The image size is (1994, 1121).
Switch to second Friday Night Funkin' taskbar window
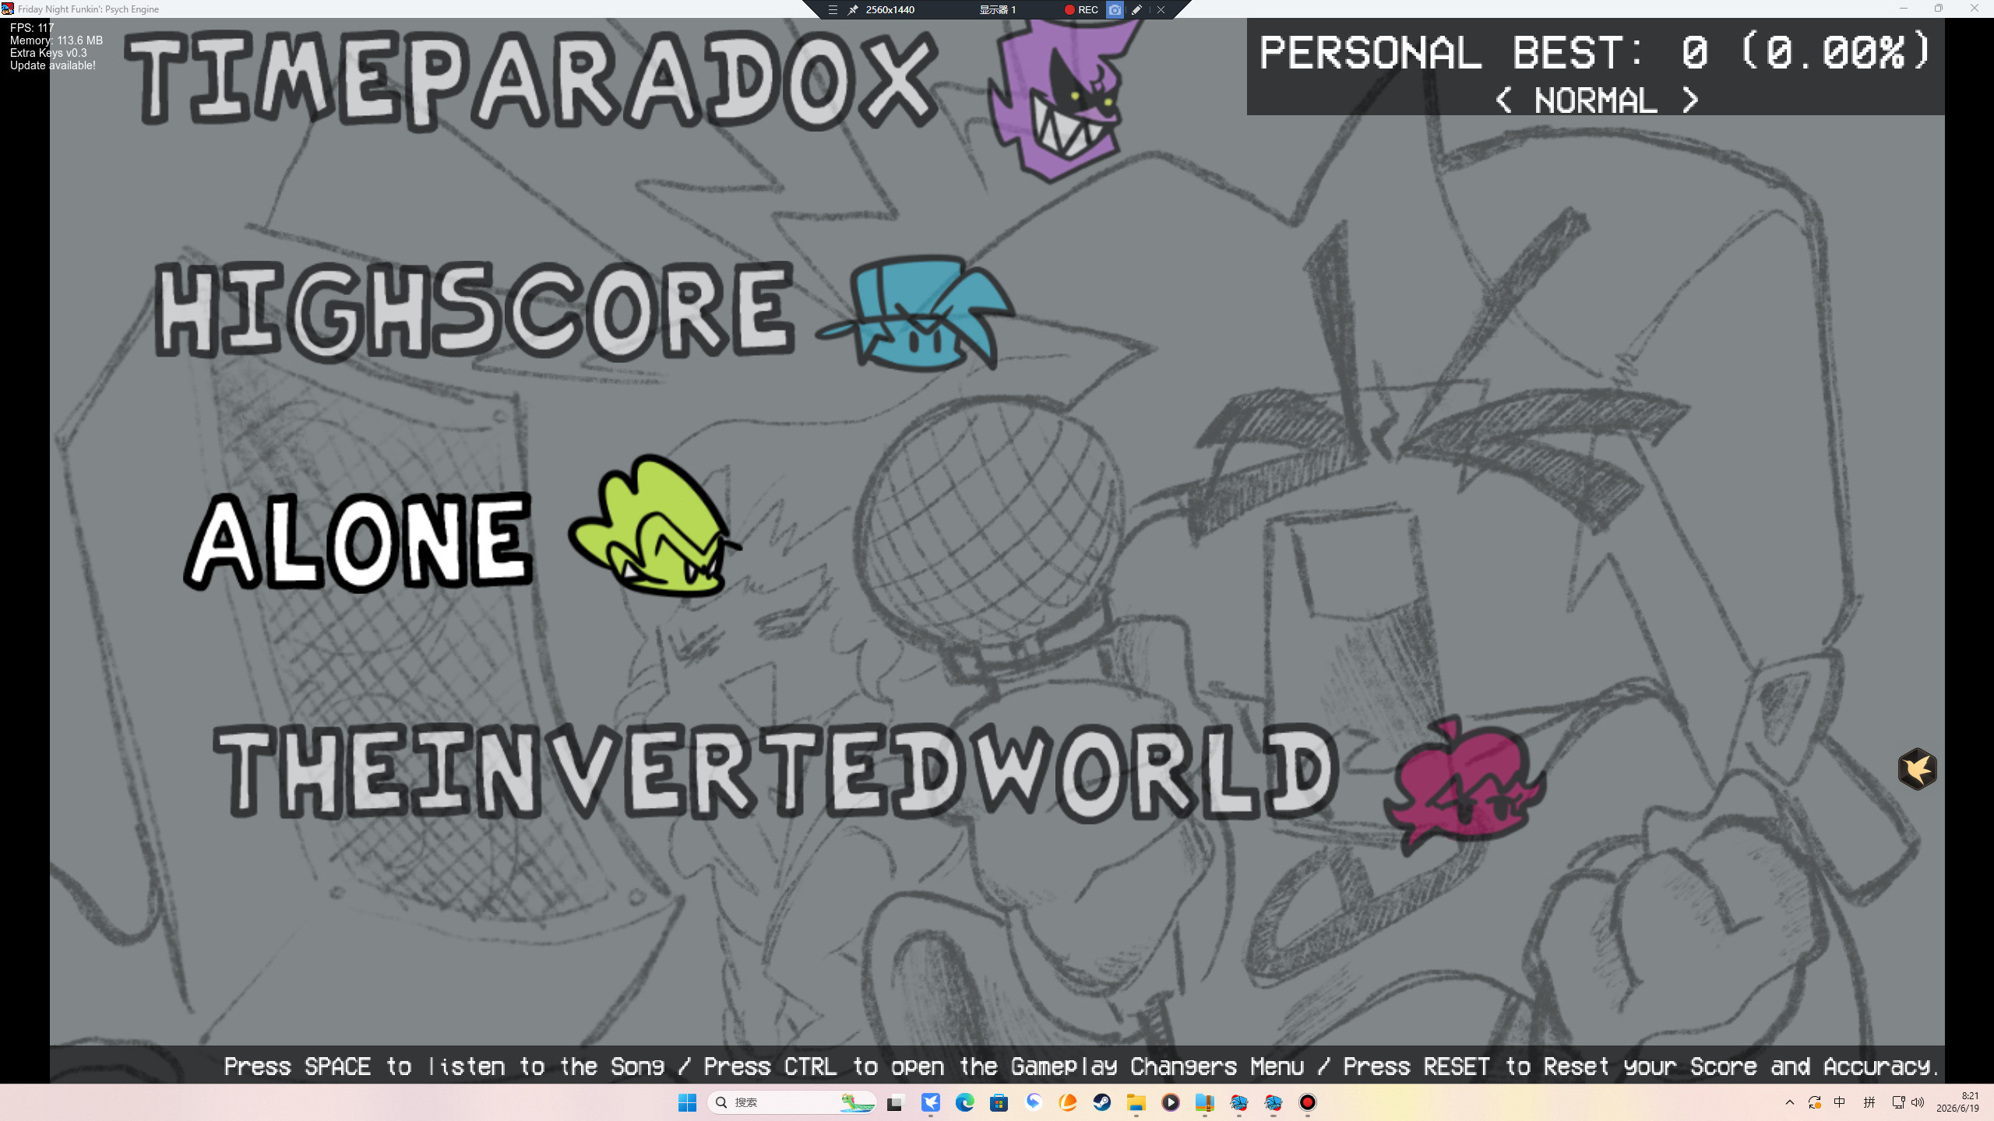pos(1274,1102)
